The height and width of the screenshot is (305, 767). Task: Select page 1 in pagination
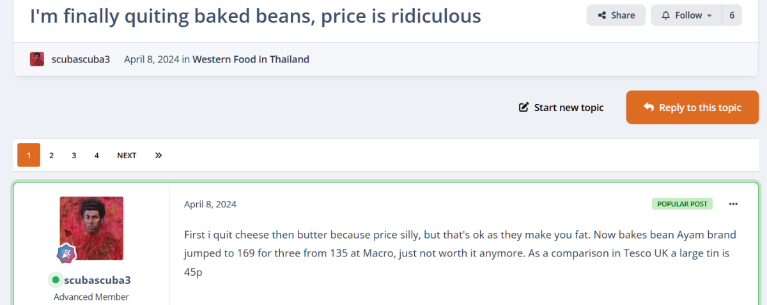pyautogui.click(x=29, y=155)
